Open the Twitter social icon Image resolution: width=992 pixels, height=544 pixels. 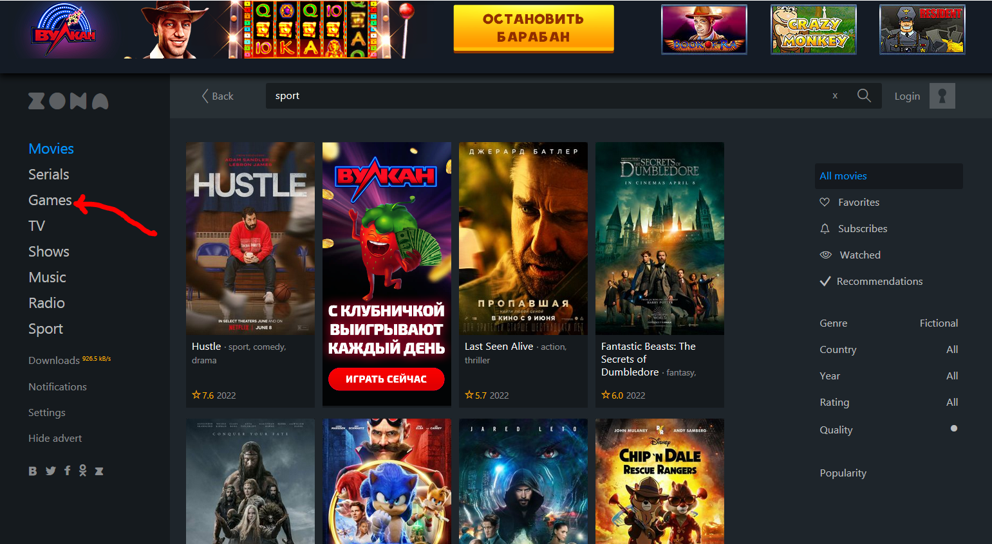51,471
